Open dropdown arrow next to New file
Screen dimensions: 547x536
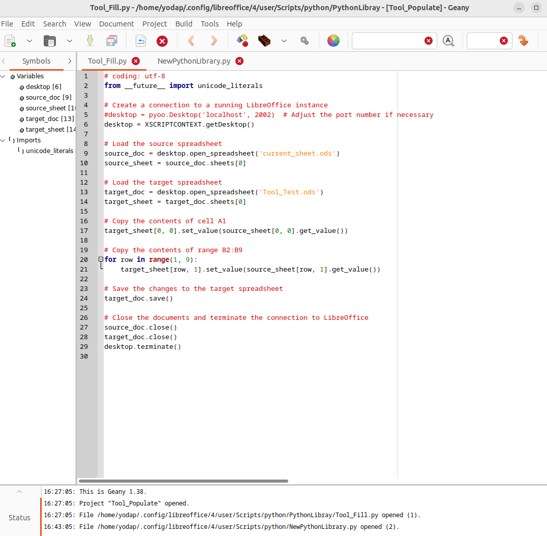point(29,41)
